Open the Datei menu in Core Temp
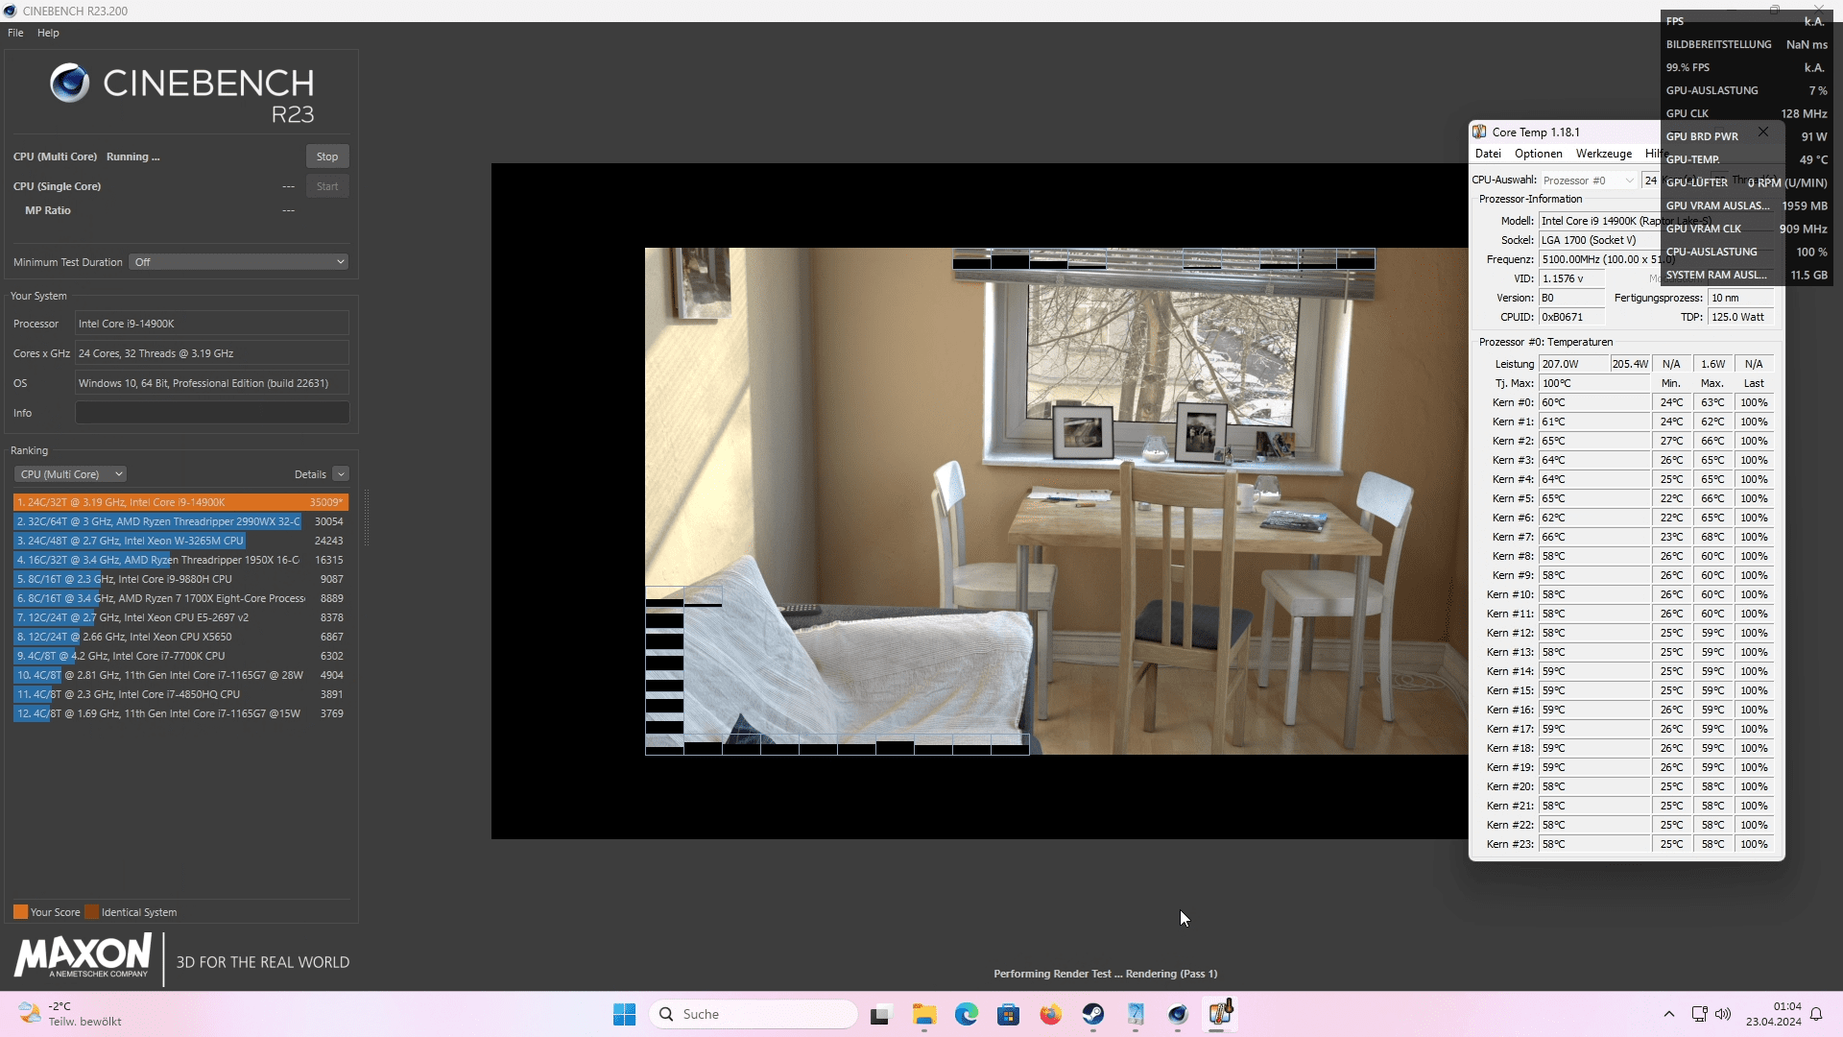The height and width of the screenshot is (1037, 1843). [x=1488, y=154]
